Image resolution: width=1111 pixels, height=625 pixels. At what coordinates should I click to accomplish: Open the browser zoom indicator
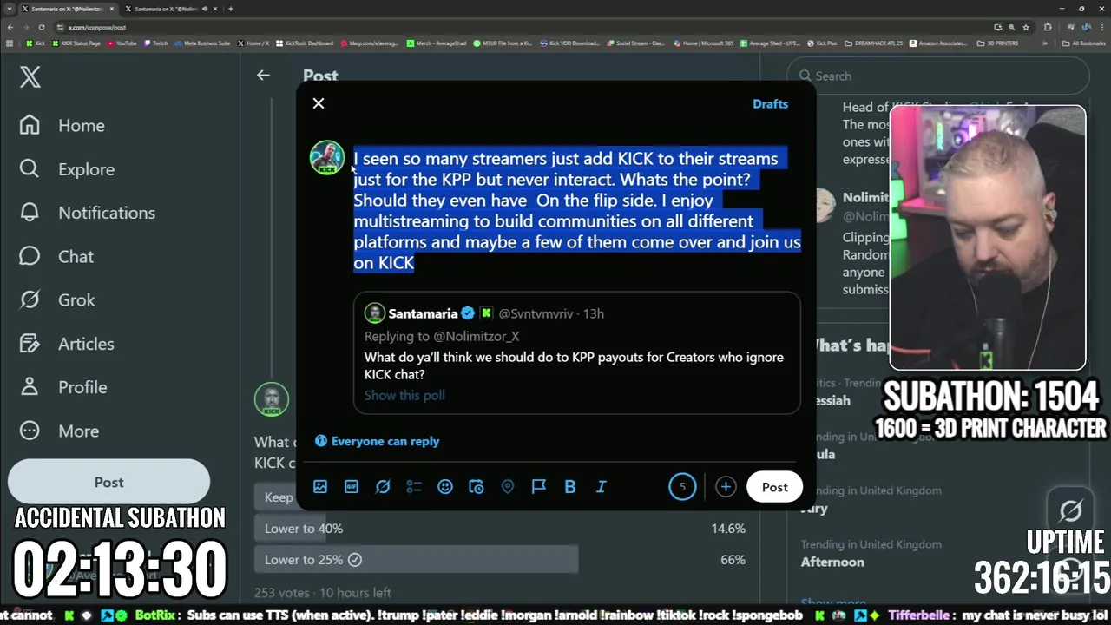coord(1010,28)
